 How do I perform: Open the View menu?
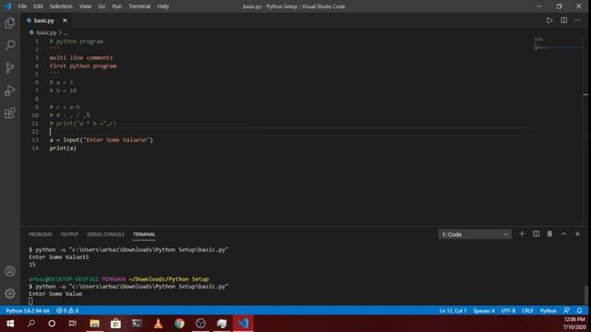[85, 6]
